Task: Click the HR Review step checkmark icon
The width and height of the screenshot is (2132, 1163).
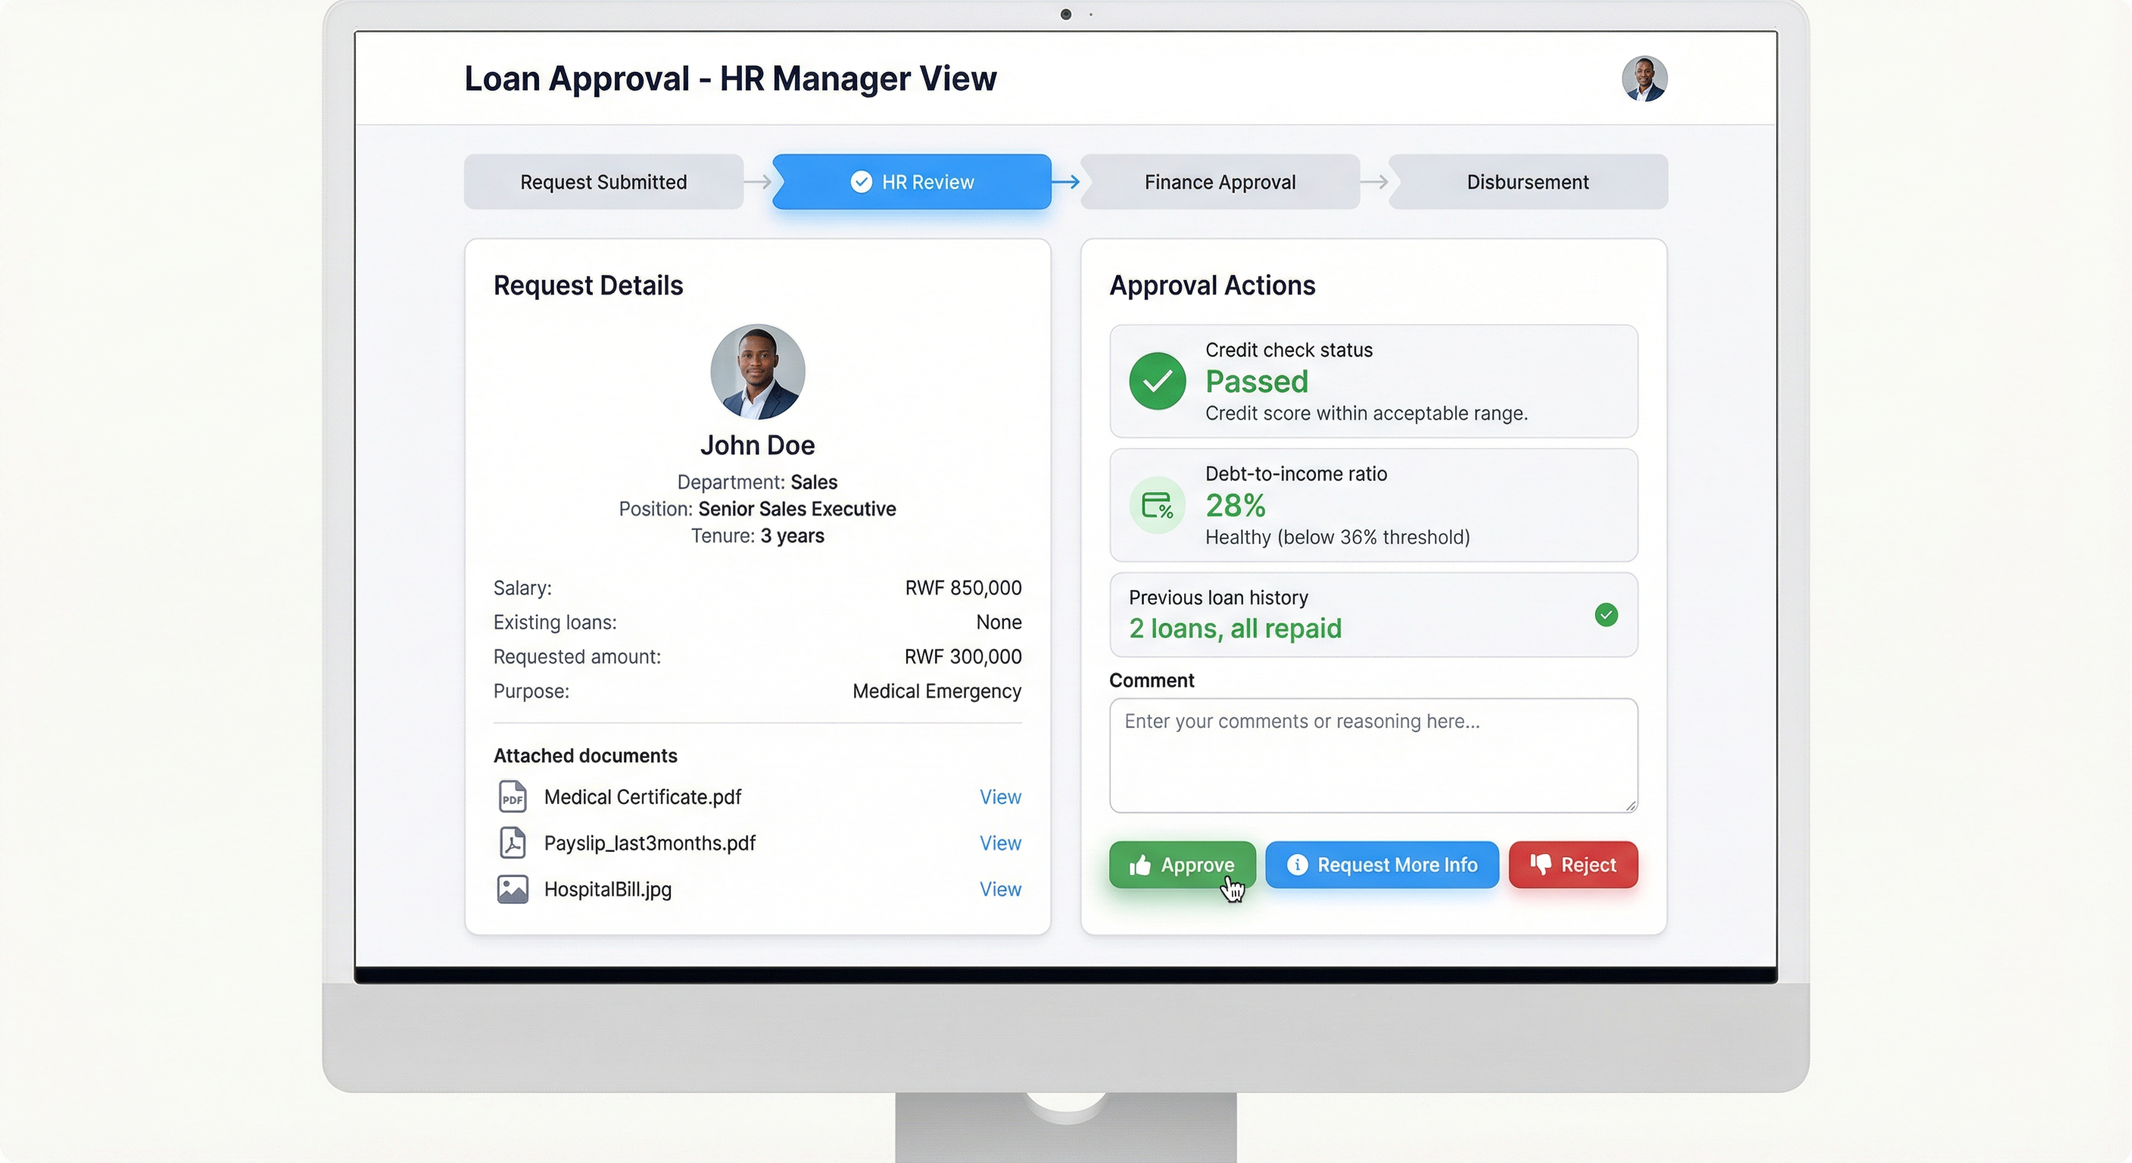Action: pos(861,182)
